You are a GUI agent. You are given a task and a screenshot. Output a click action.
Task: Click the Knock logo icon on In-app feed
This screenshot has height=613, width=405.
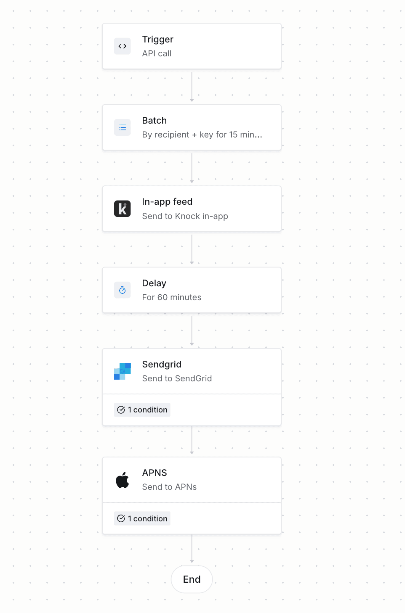point(122,209)
